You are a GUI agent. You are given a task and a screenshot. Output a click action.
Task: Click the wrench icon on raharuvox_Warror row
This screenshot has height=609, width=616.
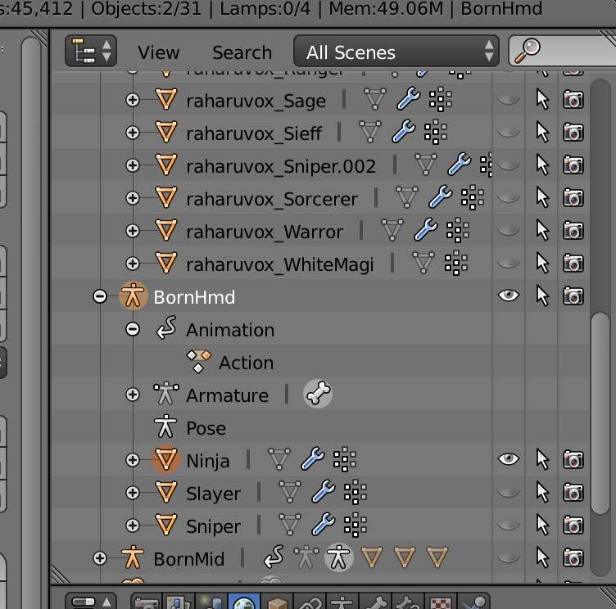pos(424,231)
